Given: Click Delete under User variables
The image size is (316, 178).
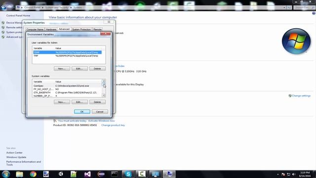Looking at the screenshot, I should [x=97, y=69].
